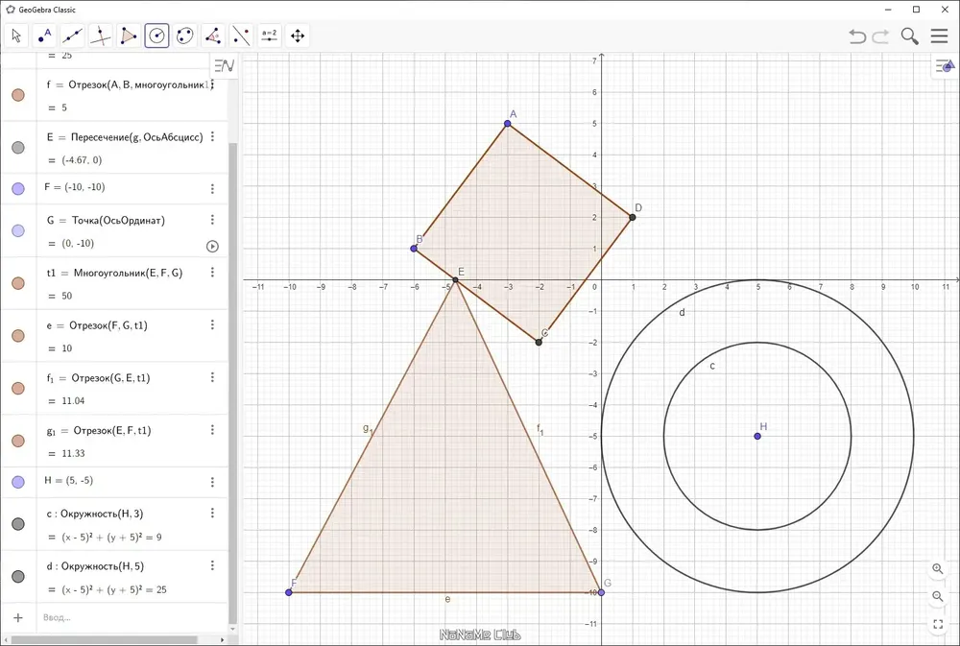Activate the Move Graphics View tool
Viewport: 960px width, 646px height.
coord(298,36)
